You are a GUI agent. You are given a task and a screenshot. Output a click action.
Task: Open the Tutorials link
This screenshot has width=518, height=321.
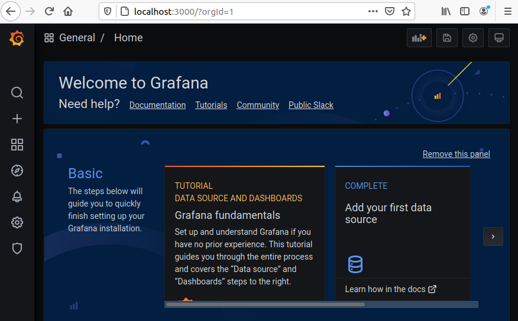point(211,105)
